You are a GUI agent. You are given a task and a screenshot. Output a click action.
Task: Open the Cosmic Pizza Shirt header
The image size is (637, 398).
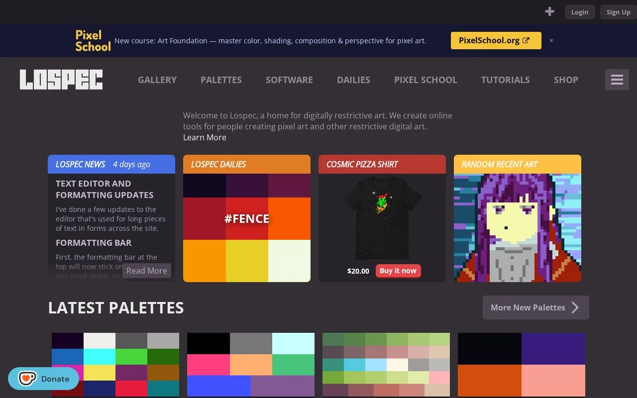pyautogui.click(x=382, y=164)
